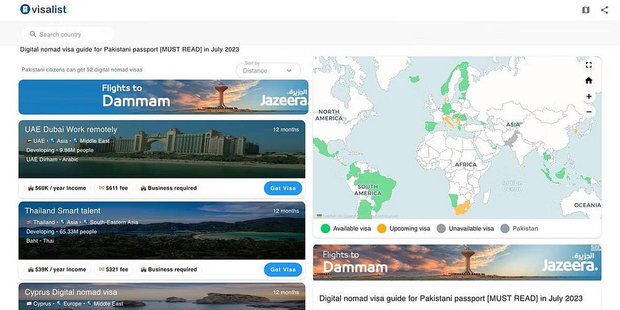The image size is (620, 310).
Task: Click the $60K / year Income chip
Action: point(56,188)
